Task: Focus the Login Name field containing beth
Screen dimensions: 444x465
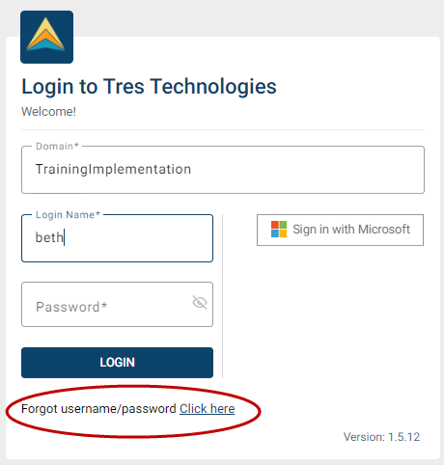Action: [117, 238]
